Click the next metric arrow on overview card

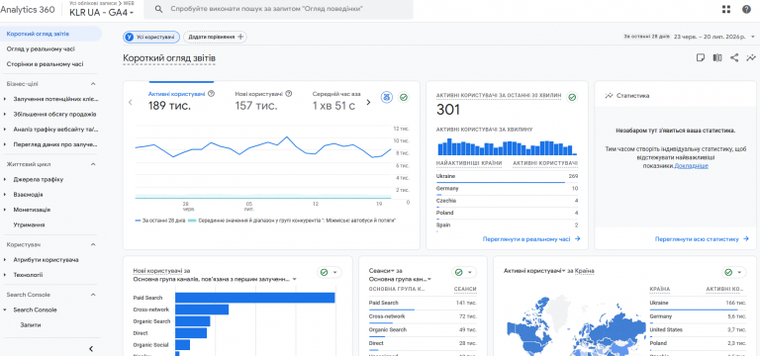(x=368, y=102)
